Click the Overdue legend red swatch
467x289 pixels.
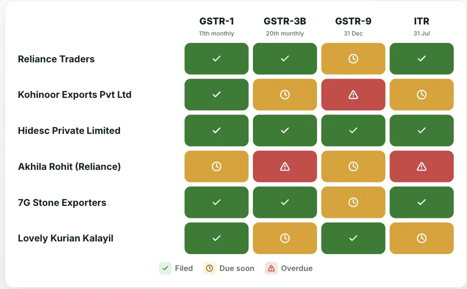click(271, 268)
